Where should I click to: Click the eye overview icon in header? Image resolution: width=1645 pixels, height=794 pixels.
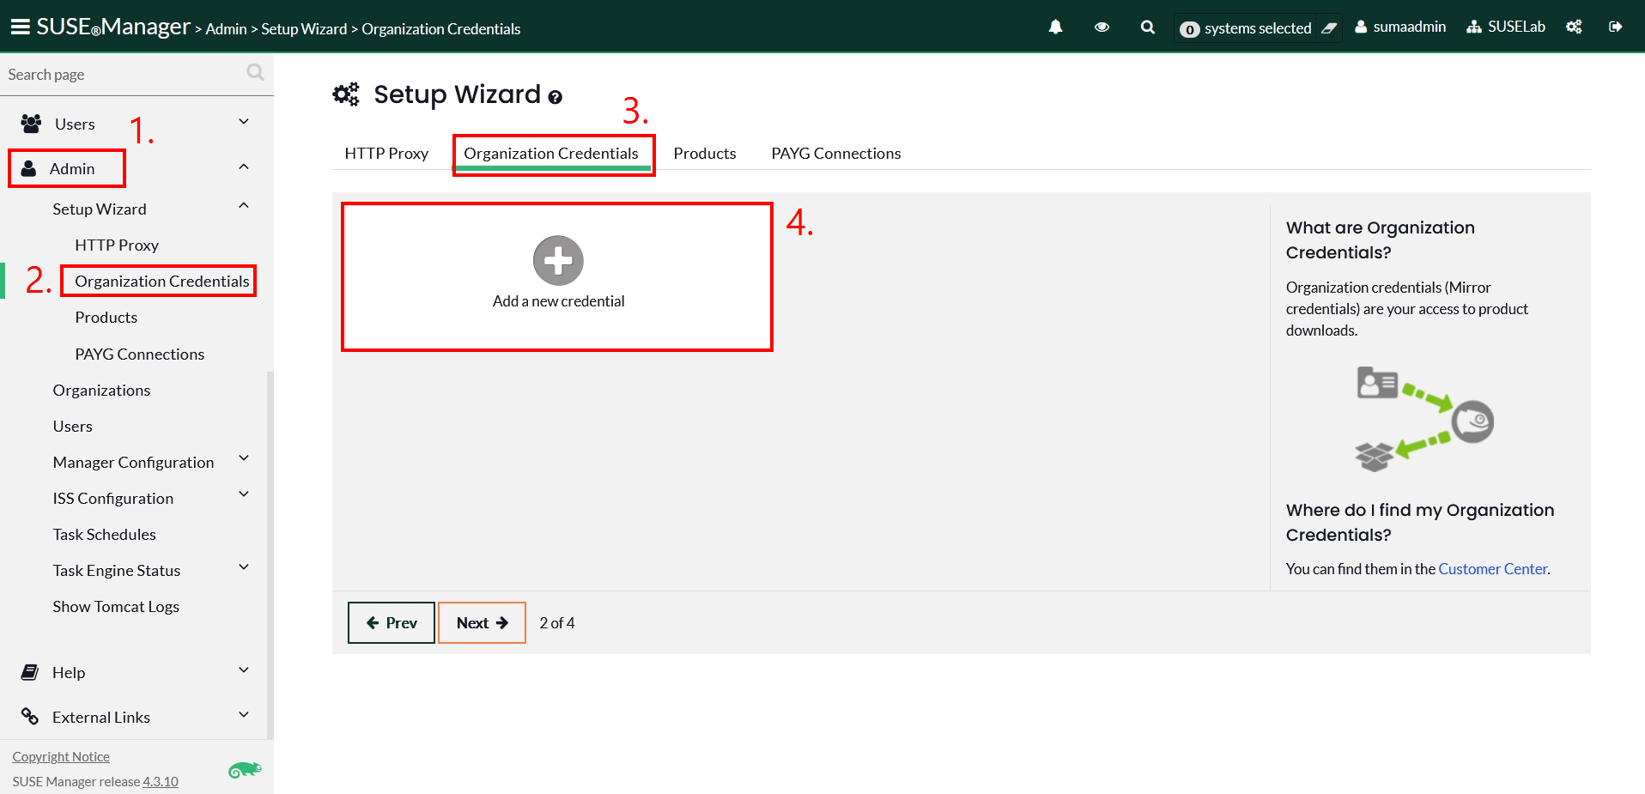click(1102, 27)
